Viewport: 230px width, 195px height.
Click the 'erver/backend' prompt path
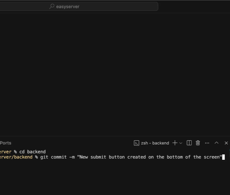(16, 157)
